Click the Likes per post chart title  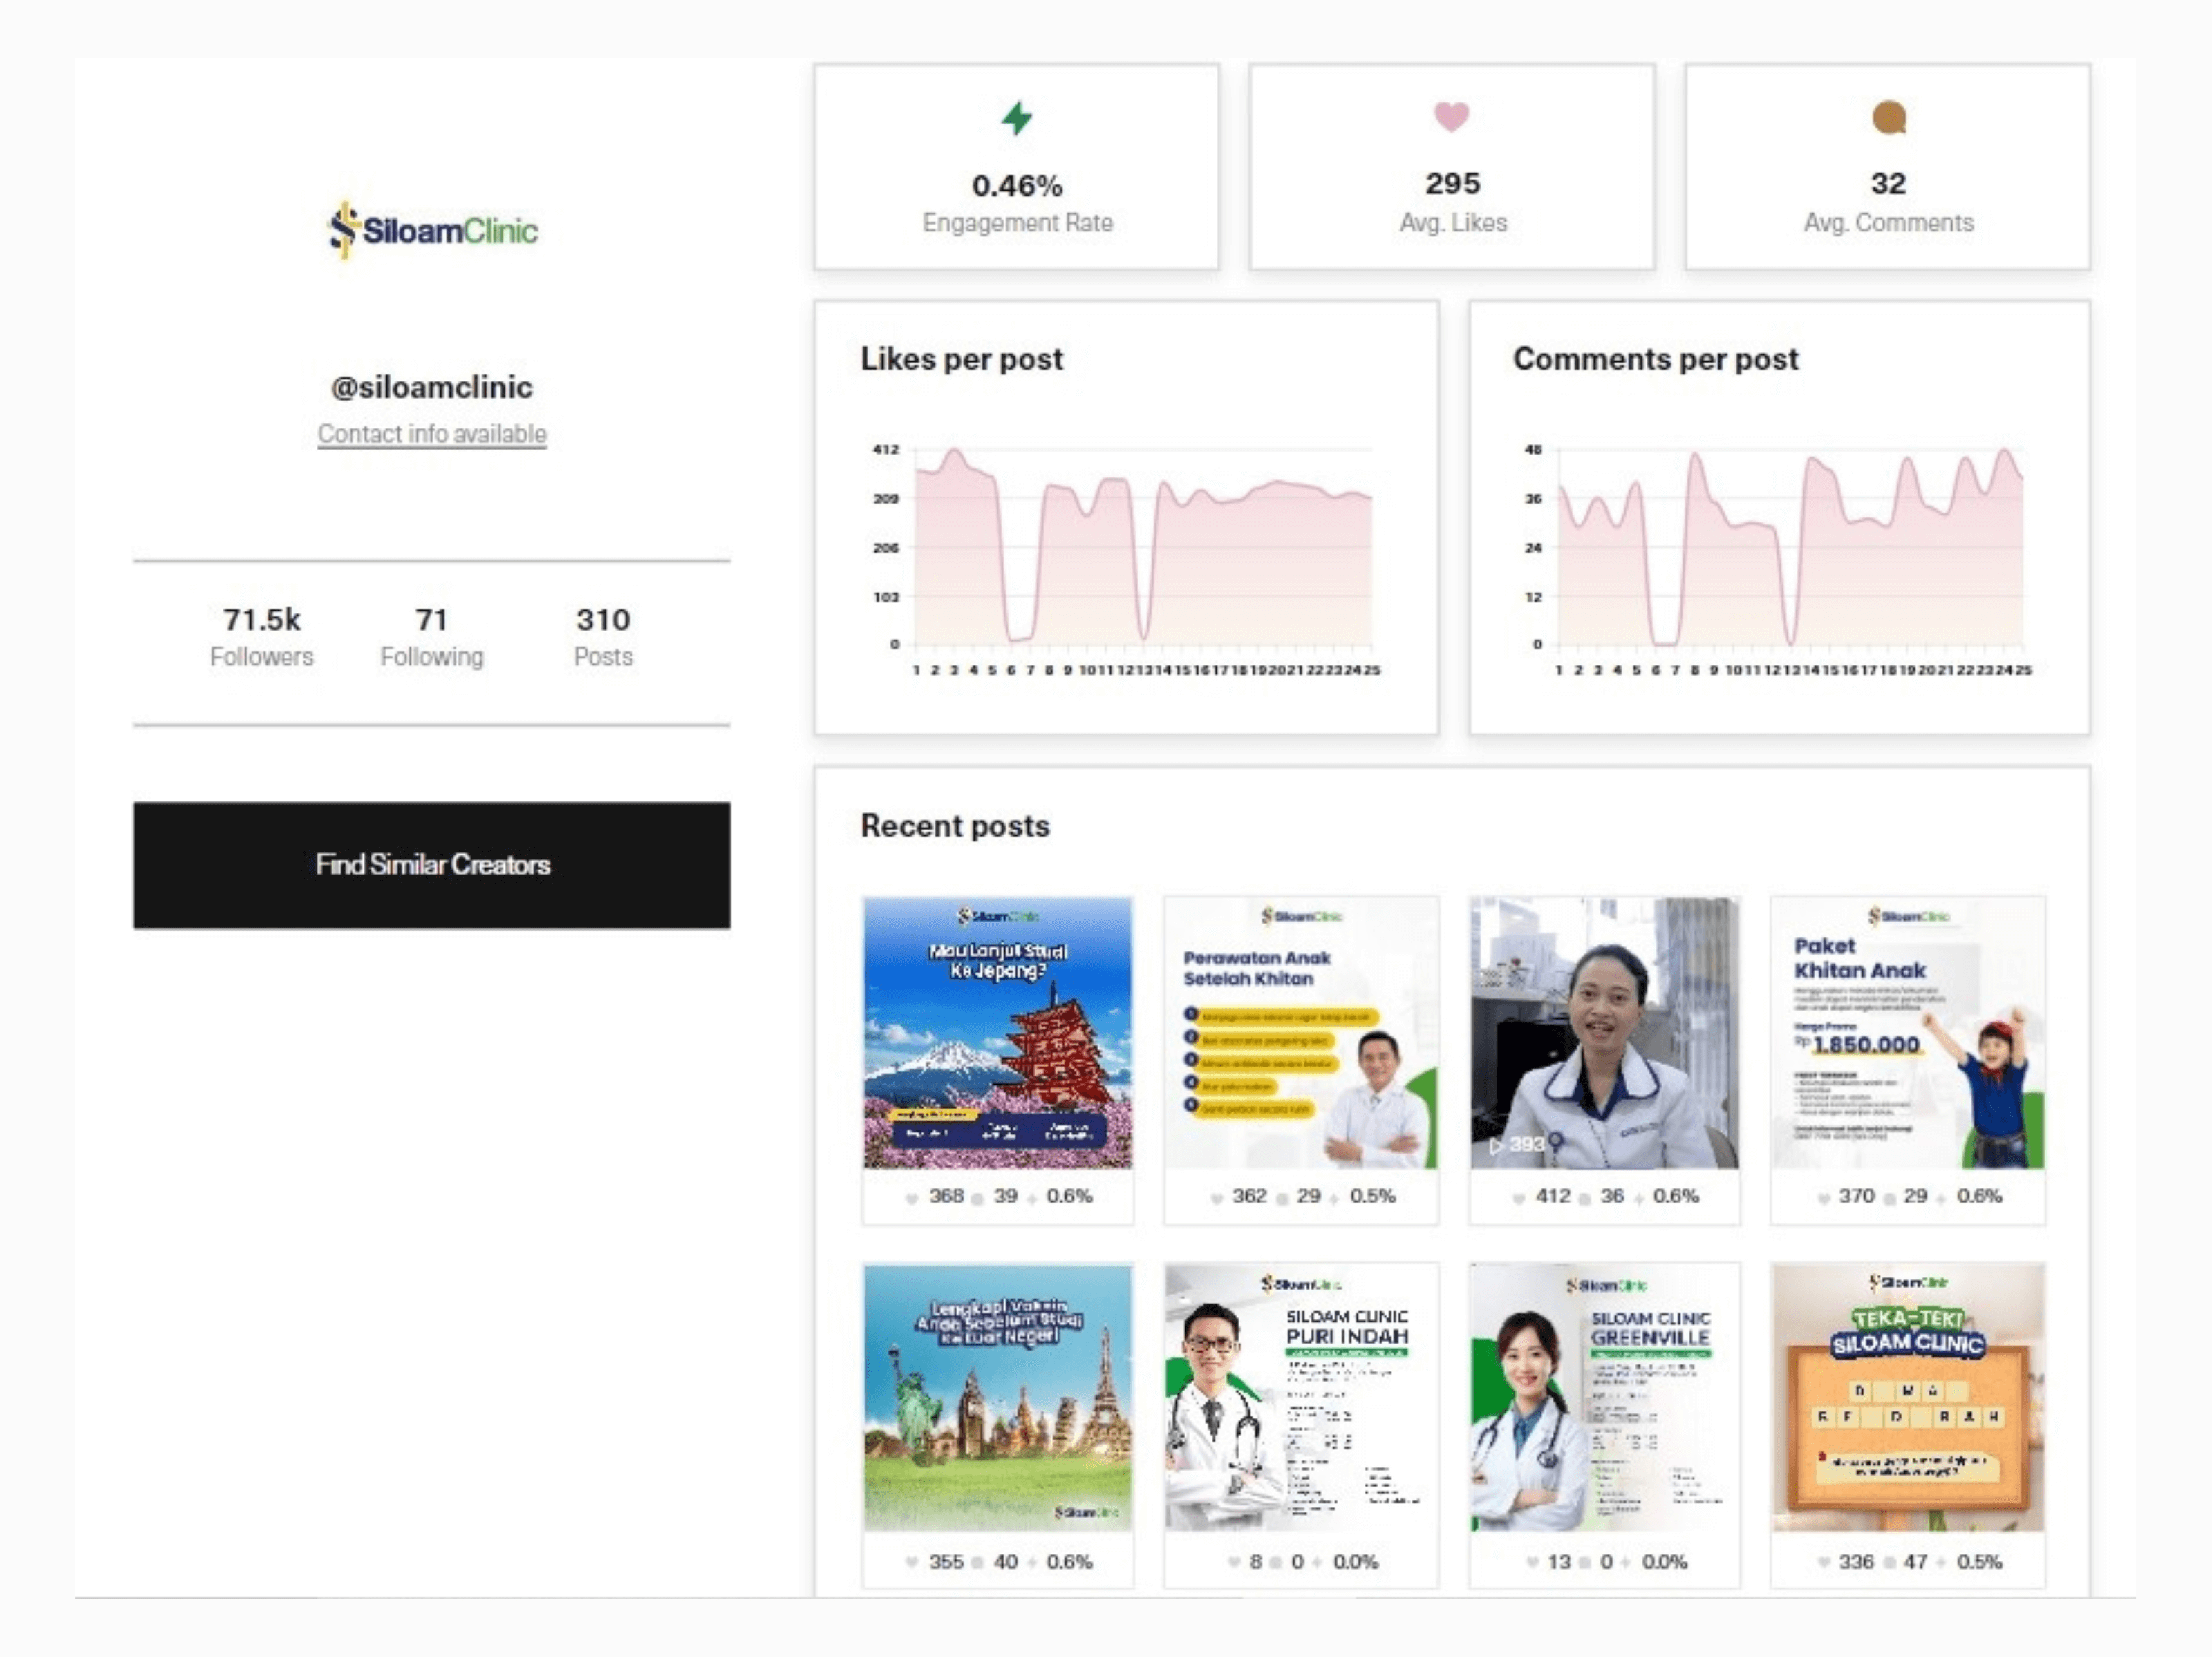tap(962, 359)
